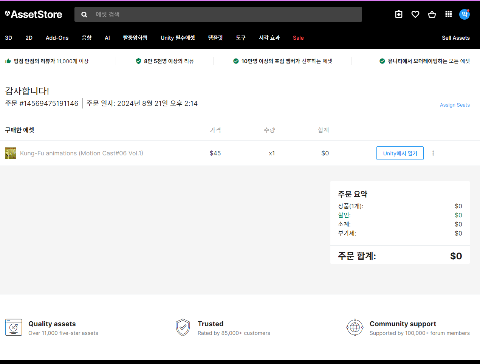Viewport: 480px width, 364px height.
Task: Click the 8만 5천명 이상의 리뷰 text
Action: 169,61
